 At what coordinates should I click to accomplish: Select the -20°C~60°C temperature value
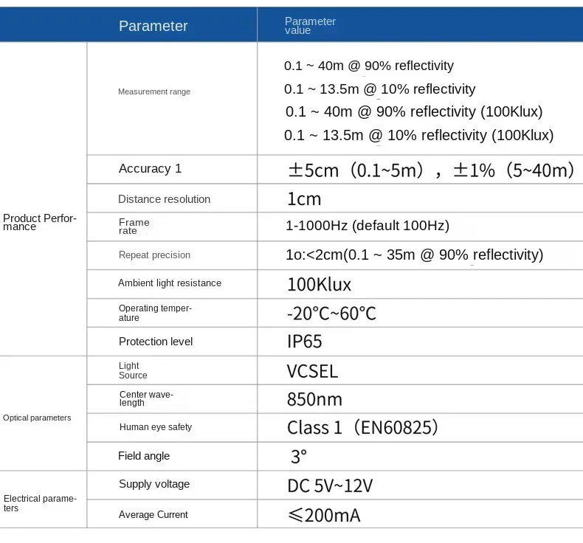(x=331, y=314)
